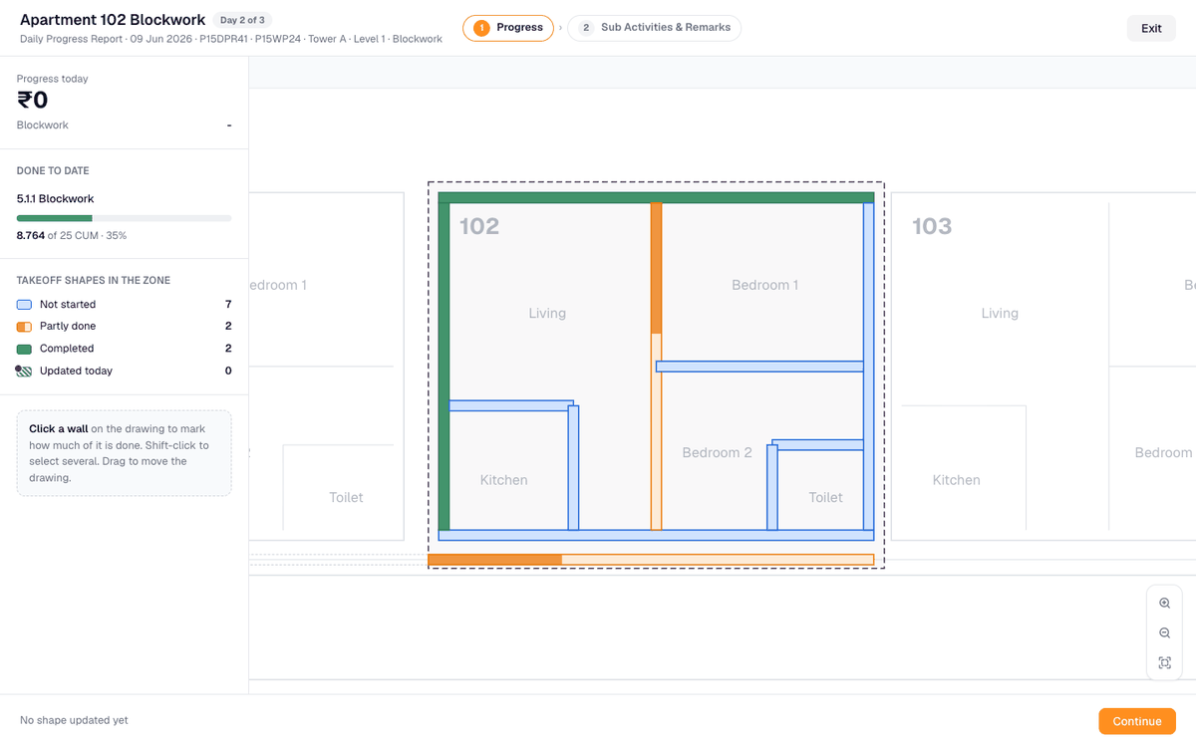
Task: Click the Living label in apartment 102
Action: (547, 313)
